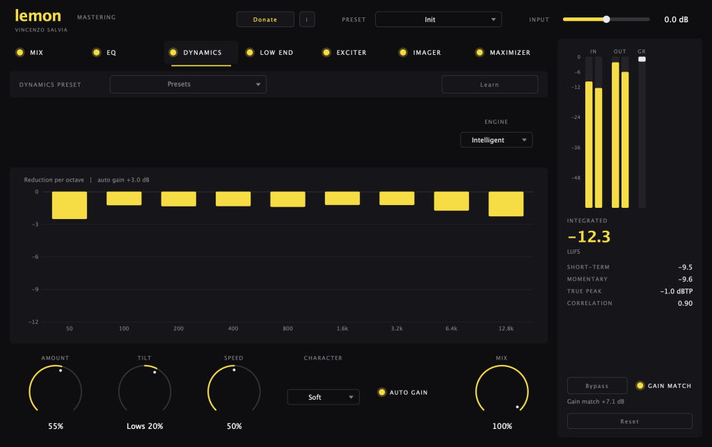Switch to the MIX tab
Screen dimensions: 712x447
pyautogui.click(x=36, y=53)
